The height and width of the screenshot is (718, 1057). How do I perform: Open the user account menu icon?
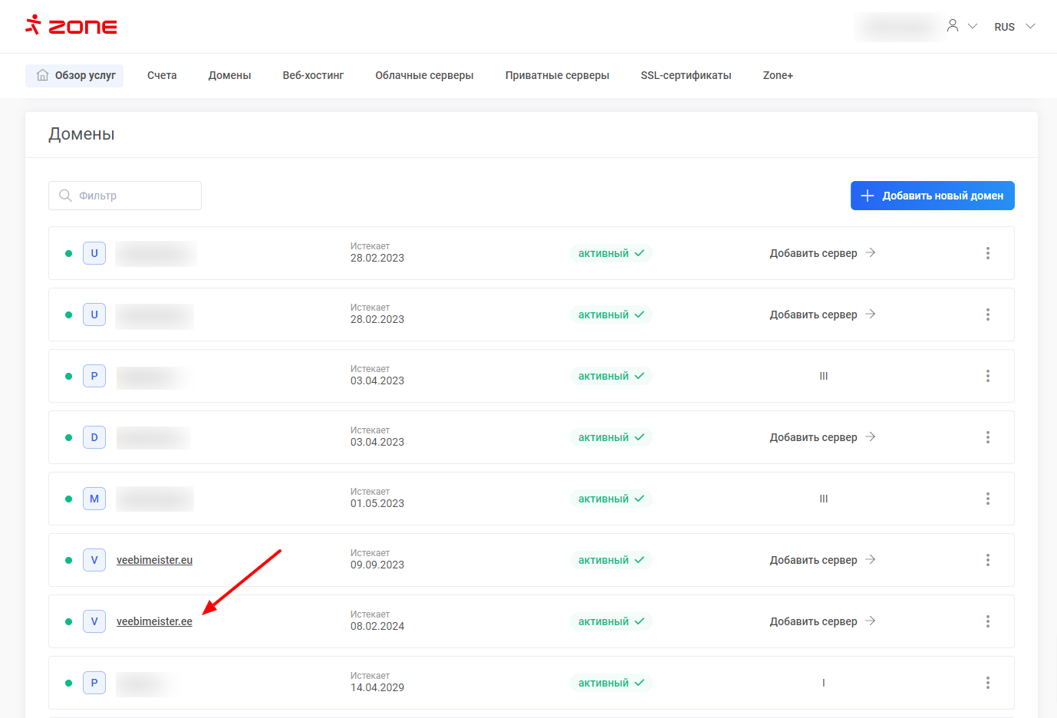pos(953,26)
